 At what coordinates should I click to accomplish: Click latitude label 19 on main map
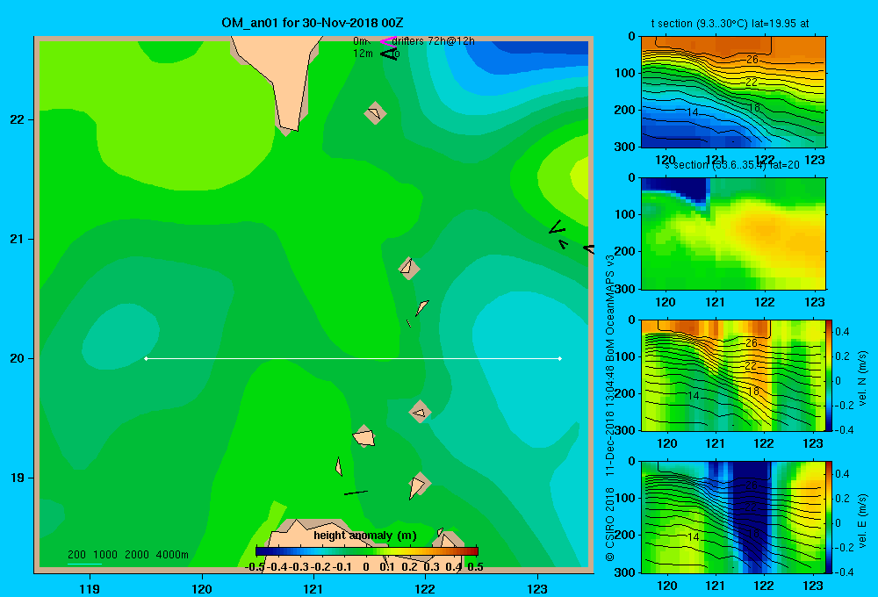(17, 478)
